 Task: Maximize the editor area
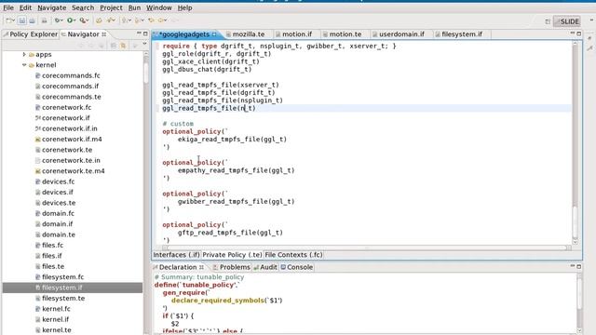pos(579,33)
